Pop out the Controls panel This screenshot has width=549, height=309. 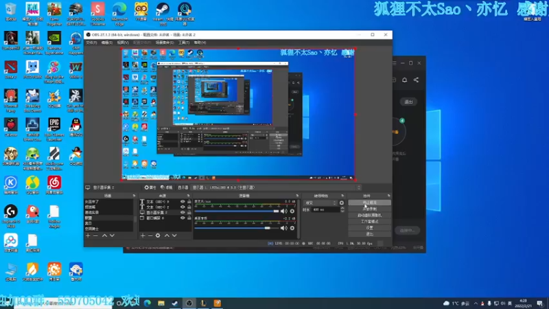point(388,196)
